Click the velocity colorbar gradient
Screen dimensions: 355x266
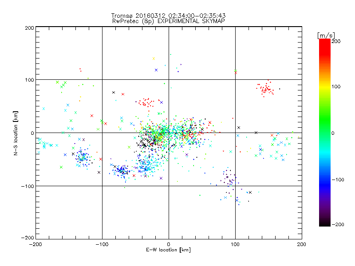(325, 133)
